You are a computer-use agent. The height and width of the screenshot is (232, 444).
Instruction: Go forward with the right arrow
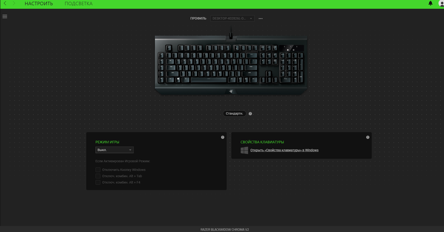coord(14,3)
